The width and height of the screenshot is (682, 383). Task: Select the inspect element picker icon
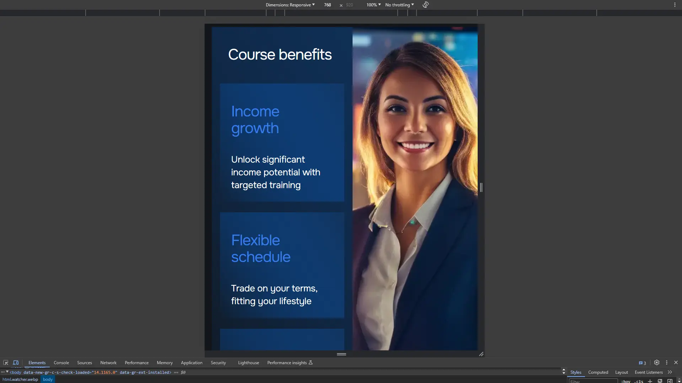[x=6, y=362]
